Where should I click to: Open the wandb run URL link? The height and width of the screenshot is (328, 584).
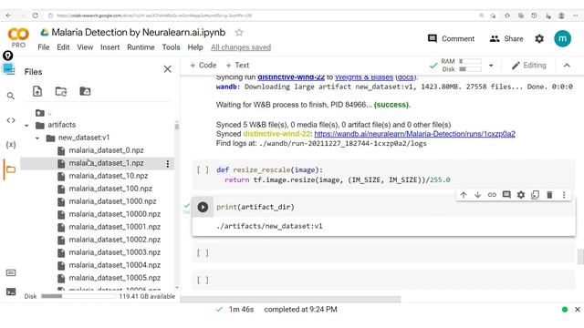pyautogui.click(x=414, y=134)
